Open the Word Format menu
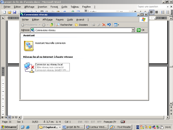The image size is (173, 130). coord(54,7)
